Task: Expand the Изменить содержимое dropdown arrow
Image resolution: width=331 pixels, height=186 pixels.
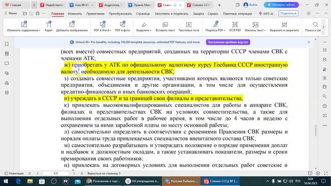Action: pos(39,30)
